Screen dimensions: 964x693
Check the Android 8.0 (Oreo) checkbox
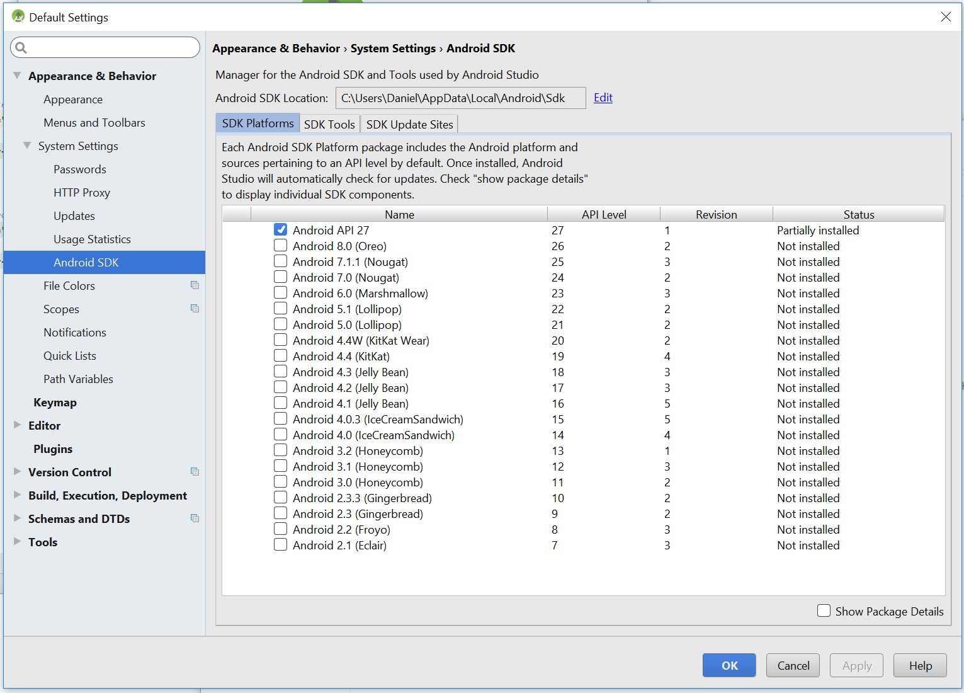[x=281, y=246]
